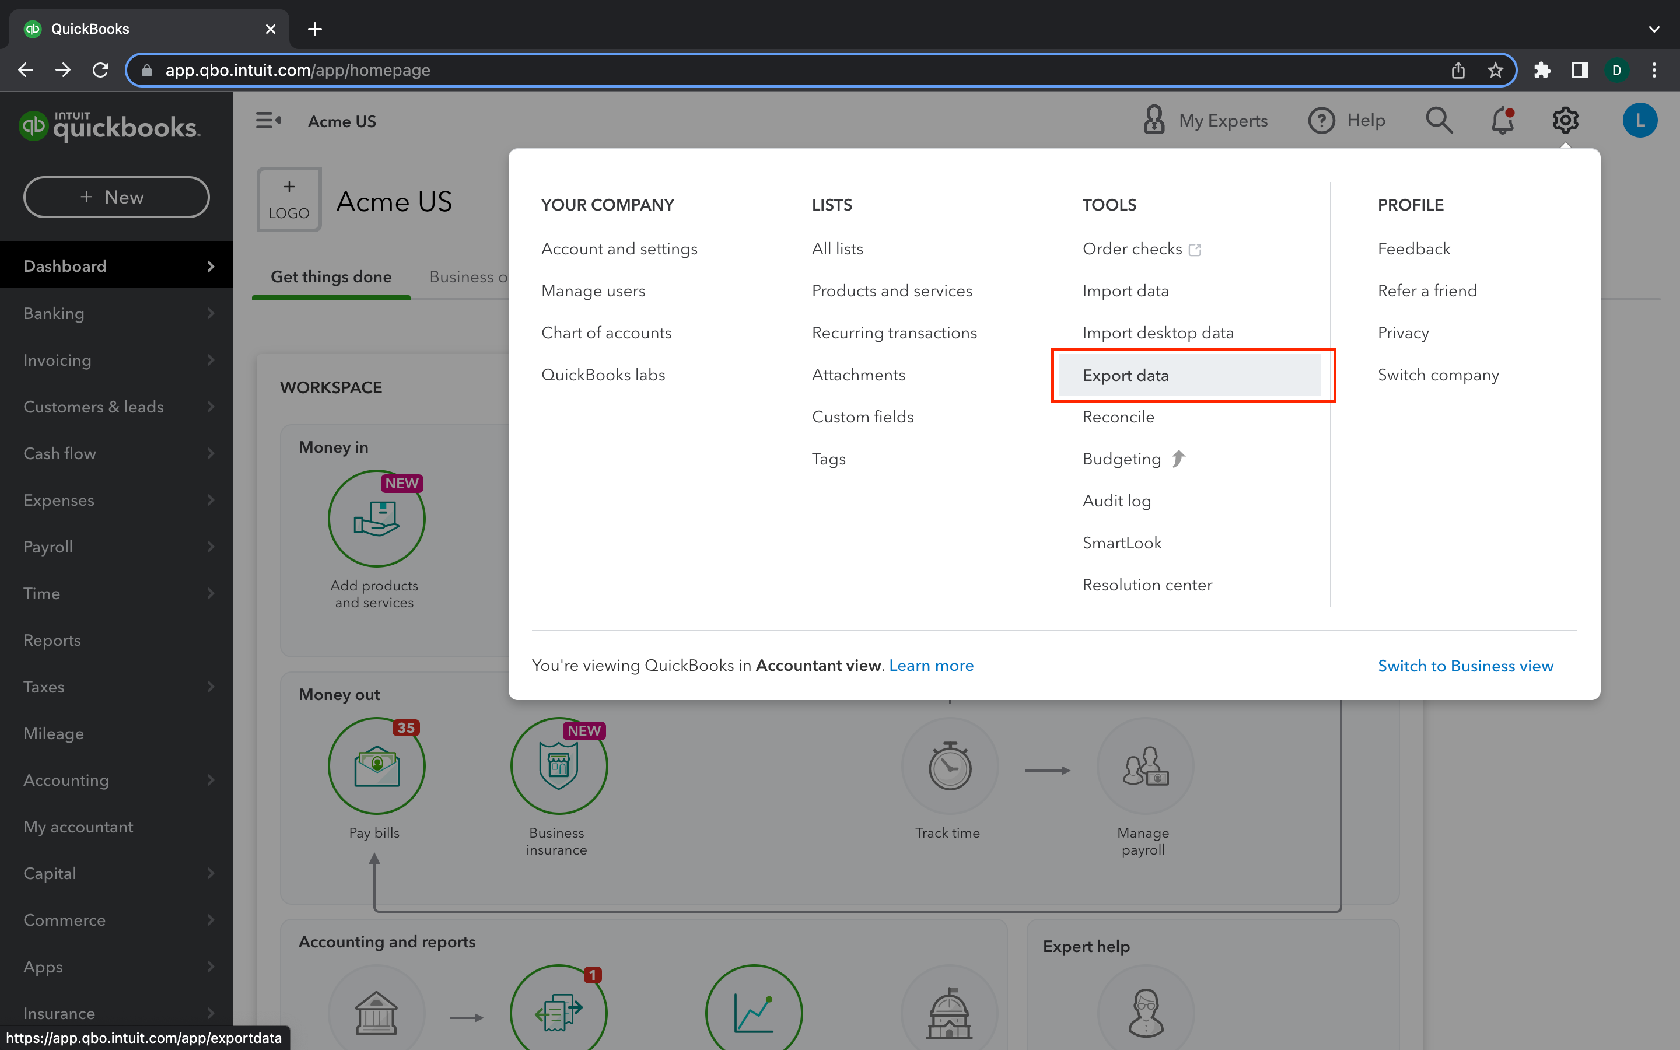The image size is (1680, 1050).
Task: Click the Chrome profile D avatar
Action: pos(1617,70)
